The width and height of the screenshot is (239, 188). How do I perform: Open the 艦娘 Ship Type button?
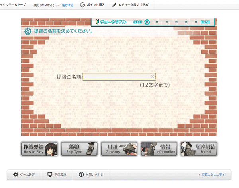click(79, 149)
